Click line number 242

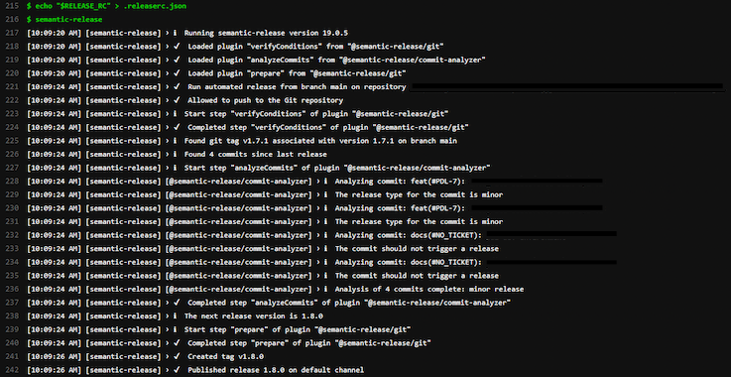pyautogui.click(x=13, y=369)
